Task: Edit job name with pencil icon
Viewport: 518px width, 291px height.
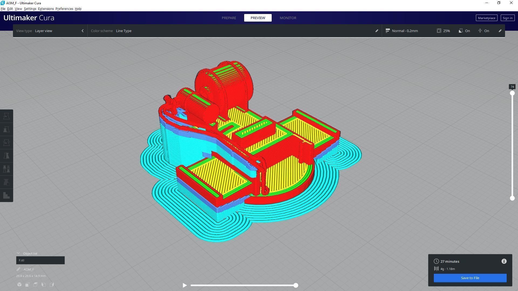Action: pyautogui.click(x=18, y=269)
